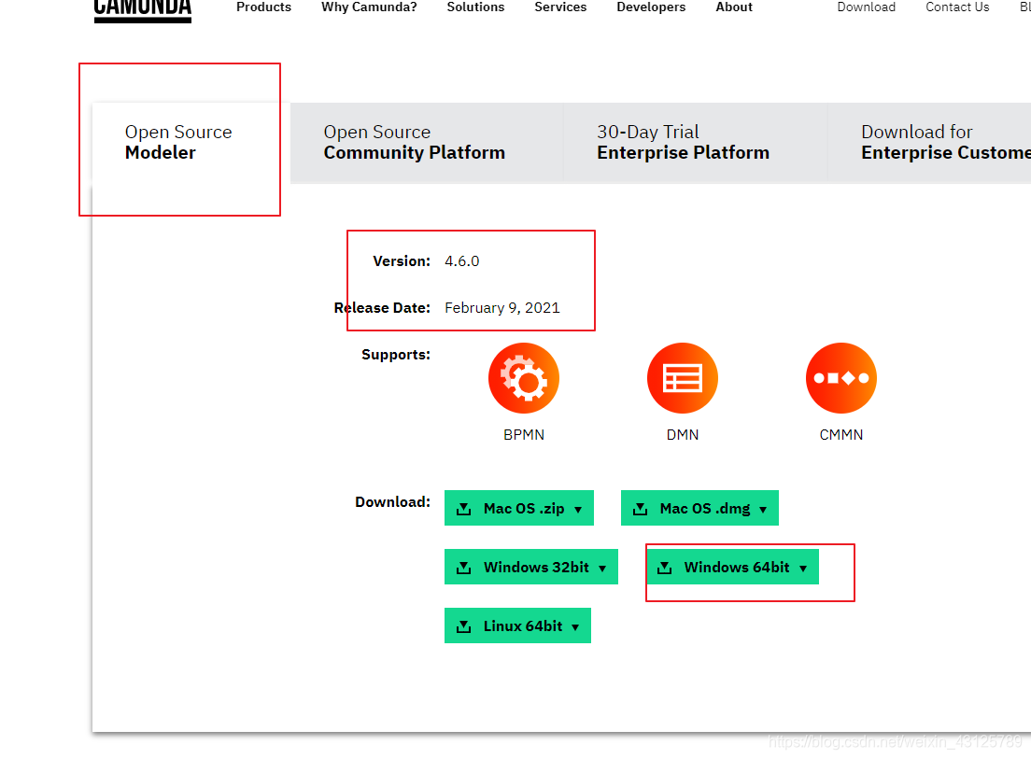Click the Supports: label
1031x759 pixels.
tap(396, 355)
